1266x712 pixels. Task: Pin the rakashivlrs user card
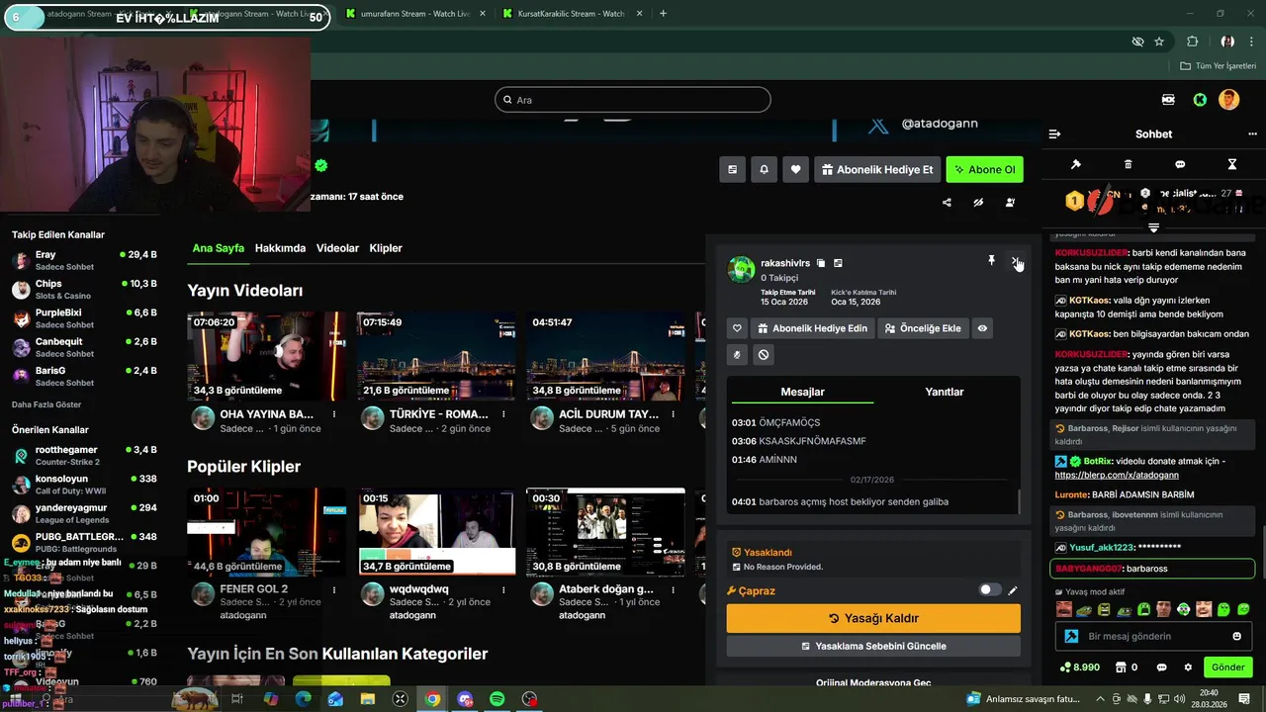click(991, 260)
